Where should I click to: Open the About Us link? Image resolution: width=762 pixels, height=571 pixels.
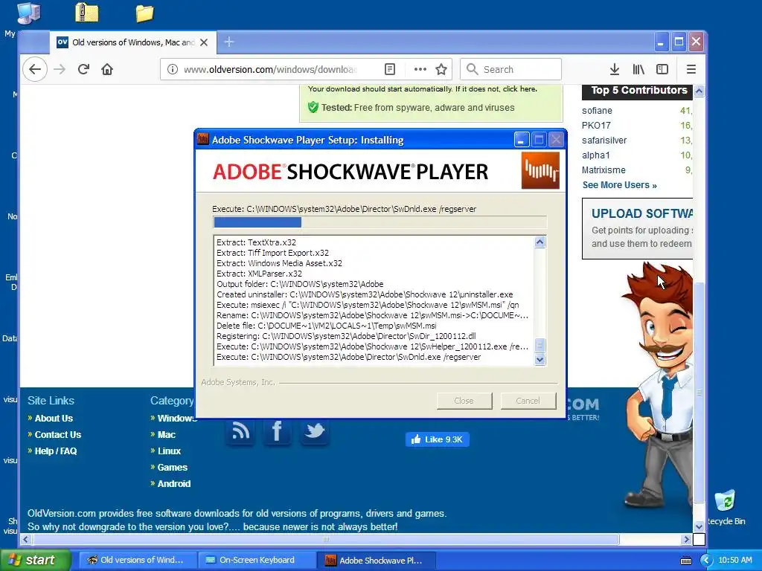tap(54, 418)
